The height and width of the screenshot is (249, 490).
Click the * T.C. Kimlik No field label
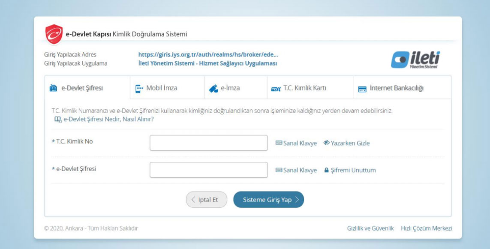[x=72, y=141]
